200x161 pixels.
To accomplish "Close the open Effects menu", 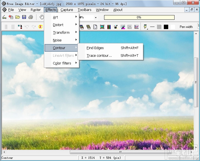I will (51, 10).
